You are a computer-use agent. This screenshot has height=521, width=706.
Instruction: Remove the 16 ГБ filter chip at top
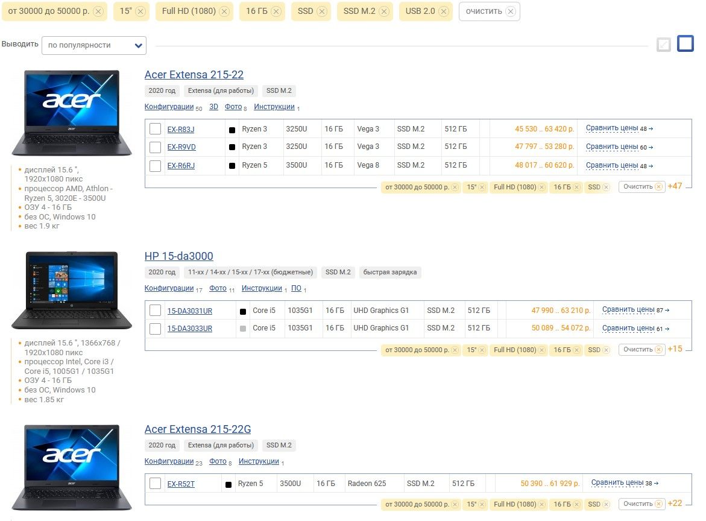point(276,11)
